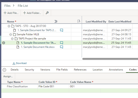The image size is (138, 98).
Task: Select 1. Sample Document file.docx row
Action: point(38,47)
